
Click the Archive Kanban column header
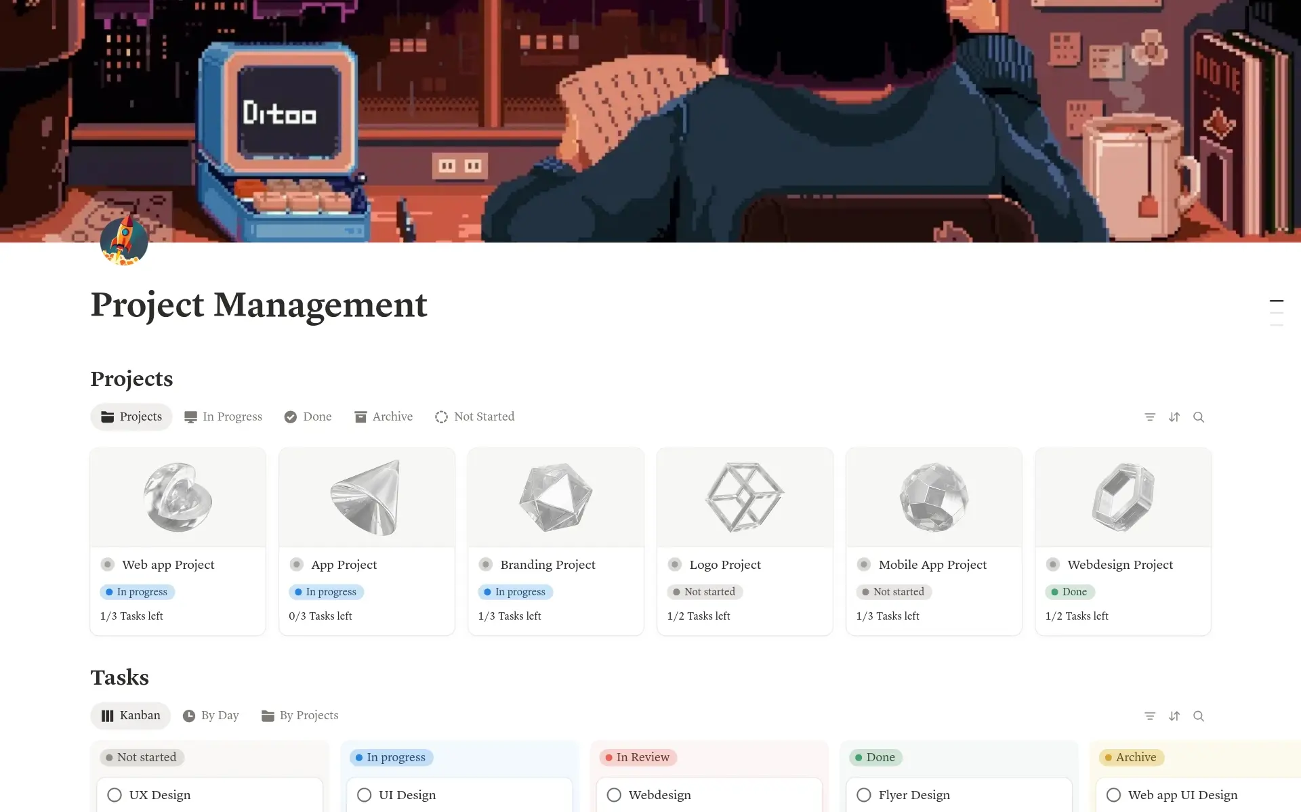1132,757
